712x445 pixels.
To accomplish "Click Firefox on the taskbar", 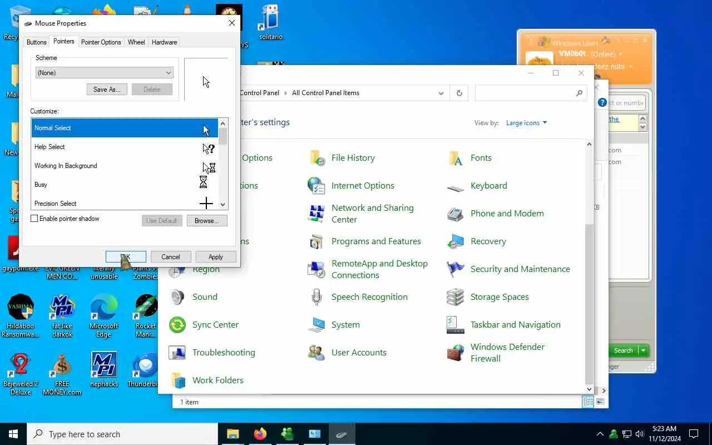I will (x=260, y=434).
